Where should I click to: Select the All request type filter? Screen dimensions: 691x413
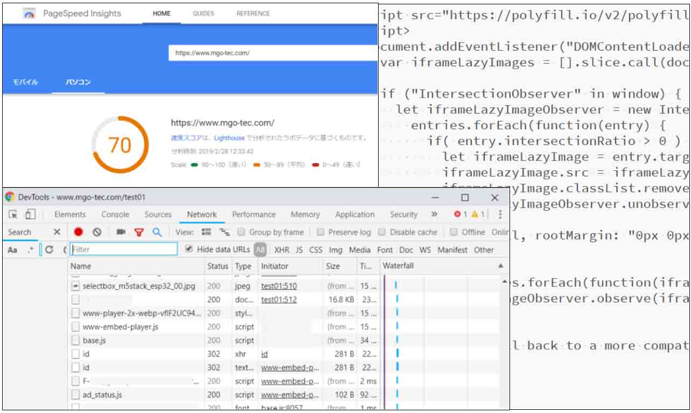(261, 250)
